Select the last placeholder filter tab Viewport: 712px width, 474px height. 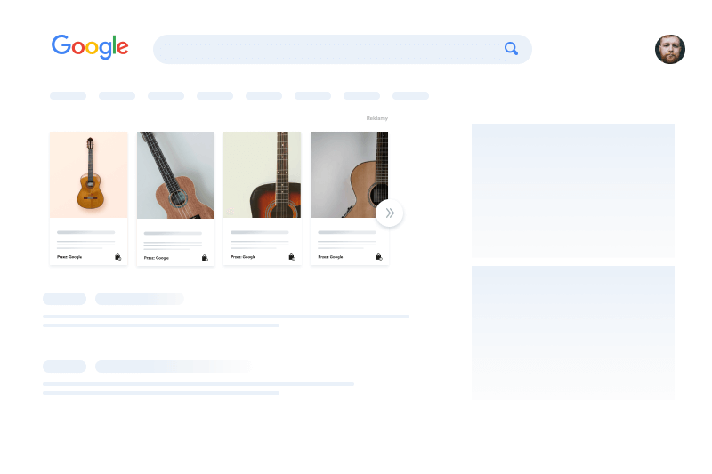coord(410,96)
